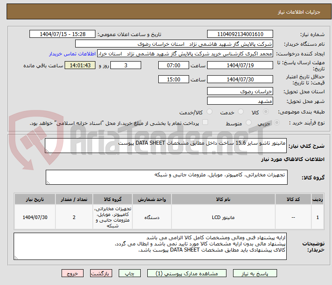This screenshot has width=332, height=285.
Task: Select the متوسط purchase type radio
Action: (x=248, y=123)
